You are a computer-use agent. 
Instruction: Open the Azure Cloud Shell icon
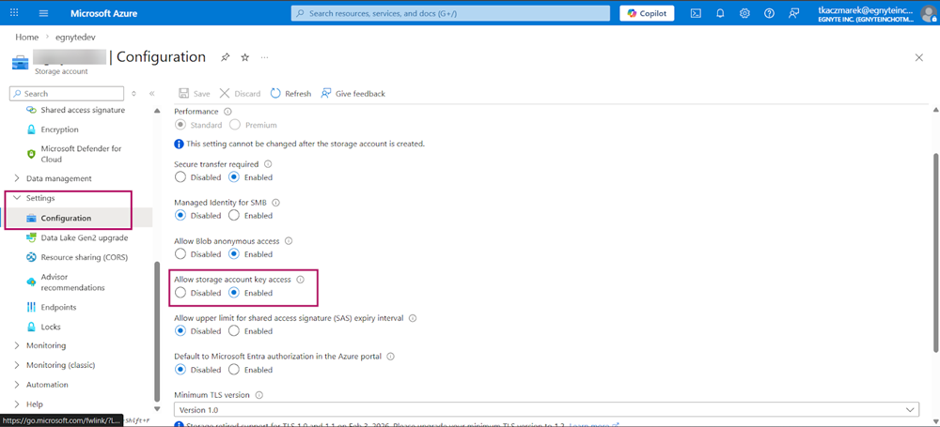(696, 13)
